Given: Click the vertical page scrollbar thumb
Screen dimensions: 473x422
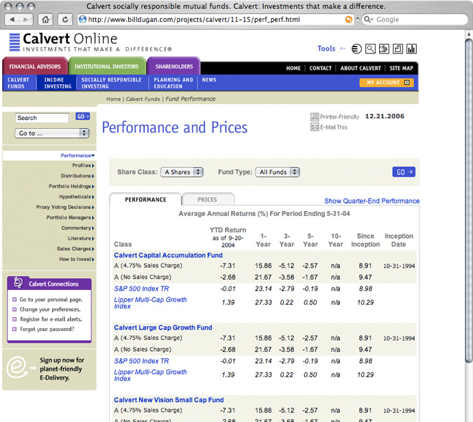Looking at the screenshot, I should click(469, 201).
